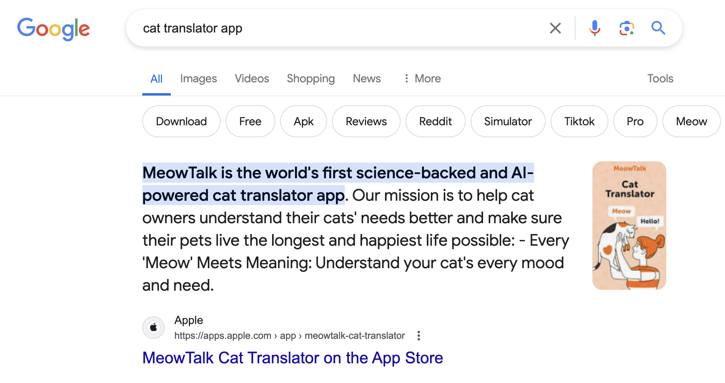725x383 pixels.
Task: Open the Tools filter options
Action: 660,78
